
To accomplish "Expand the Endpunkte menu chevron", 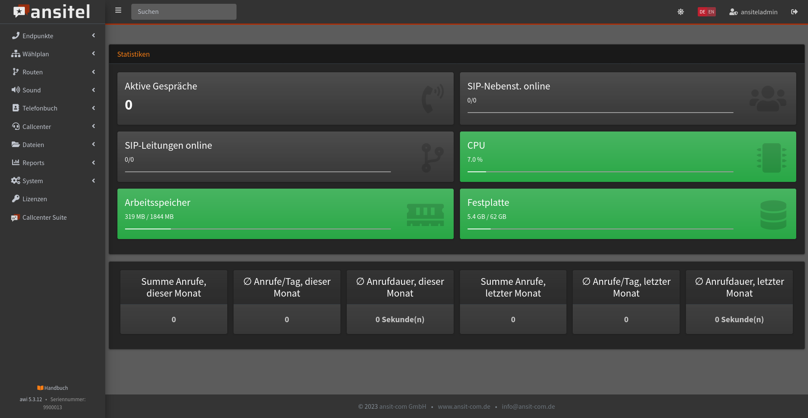I will coord(93,36).
